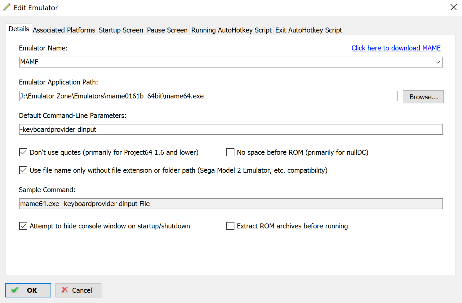Cancel editing the emulator
The image size is (462, 303).
click(x=78, y=290)
